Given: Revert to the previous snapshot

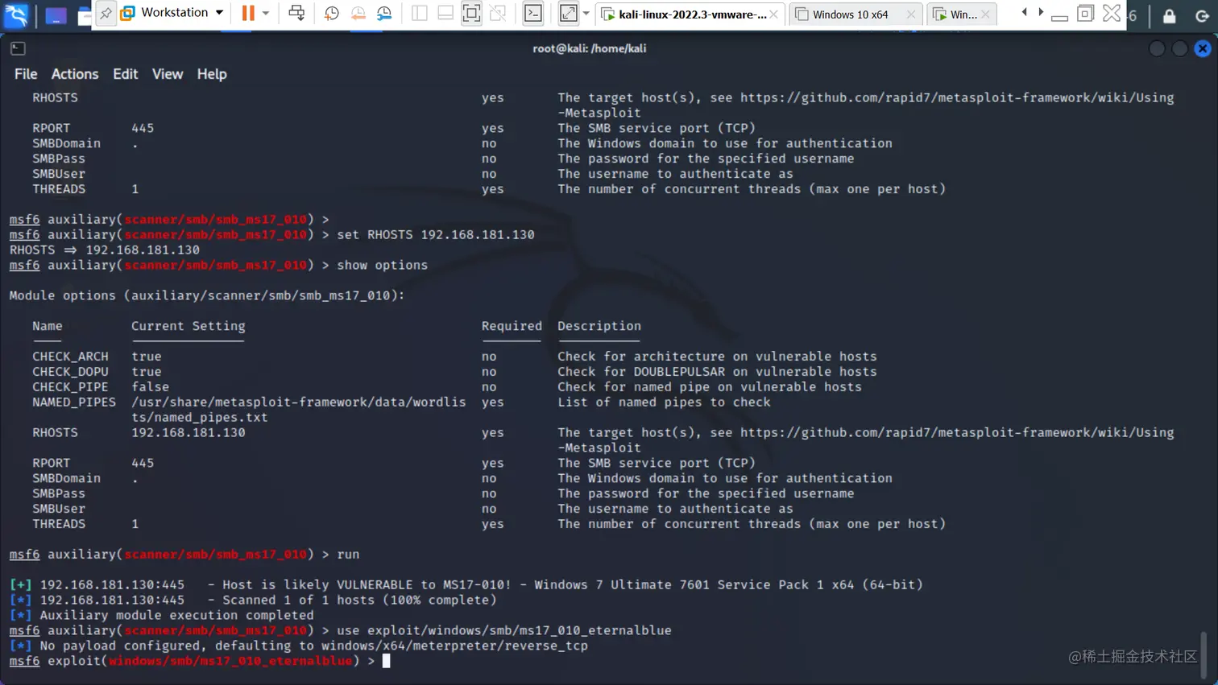Looking at the screenshot, I should click(358, 13).
